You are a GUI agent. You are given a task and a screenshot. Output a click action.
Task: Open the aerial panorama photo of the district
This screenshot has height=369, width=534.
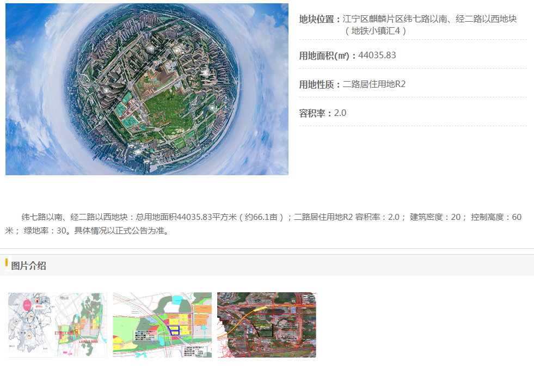pos(146,89)
